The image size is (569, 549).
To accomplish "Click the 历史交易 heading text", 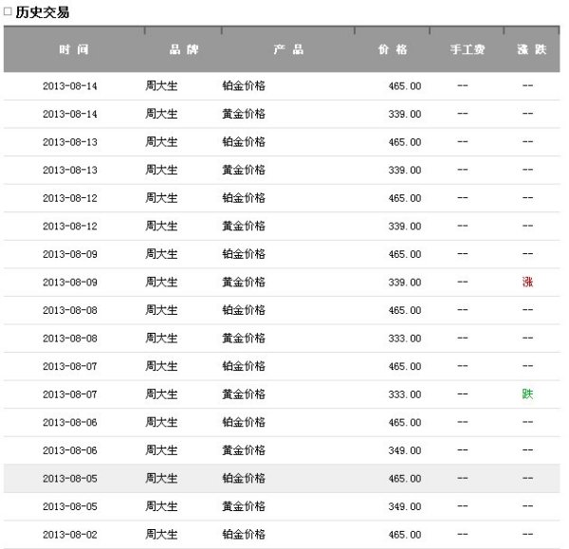I will point(43,12).
